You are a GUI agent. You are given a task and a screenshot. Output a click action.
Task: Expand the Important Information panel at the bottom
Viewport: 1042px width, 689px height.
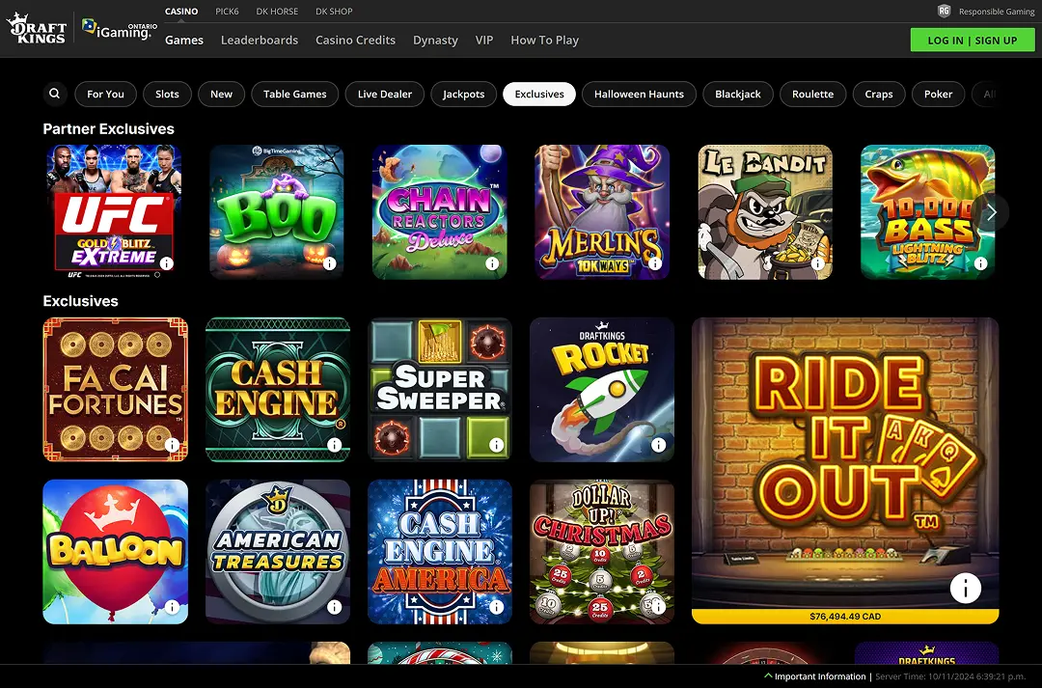(x=815, y=676)
